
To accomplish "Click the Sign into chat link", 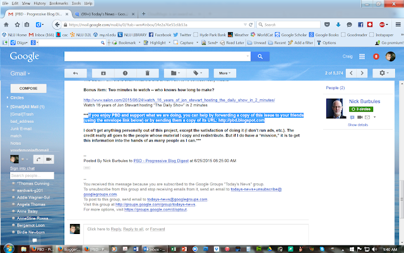I will tap(23, 168).
